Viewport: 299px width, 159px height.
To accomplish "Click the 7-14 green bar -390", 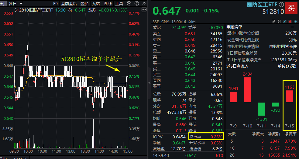I will tap(275, 105).
